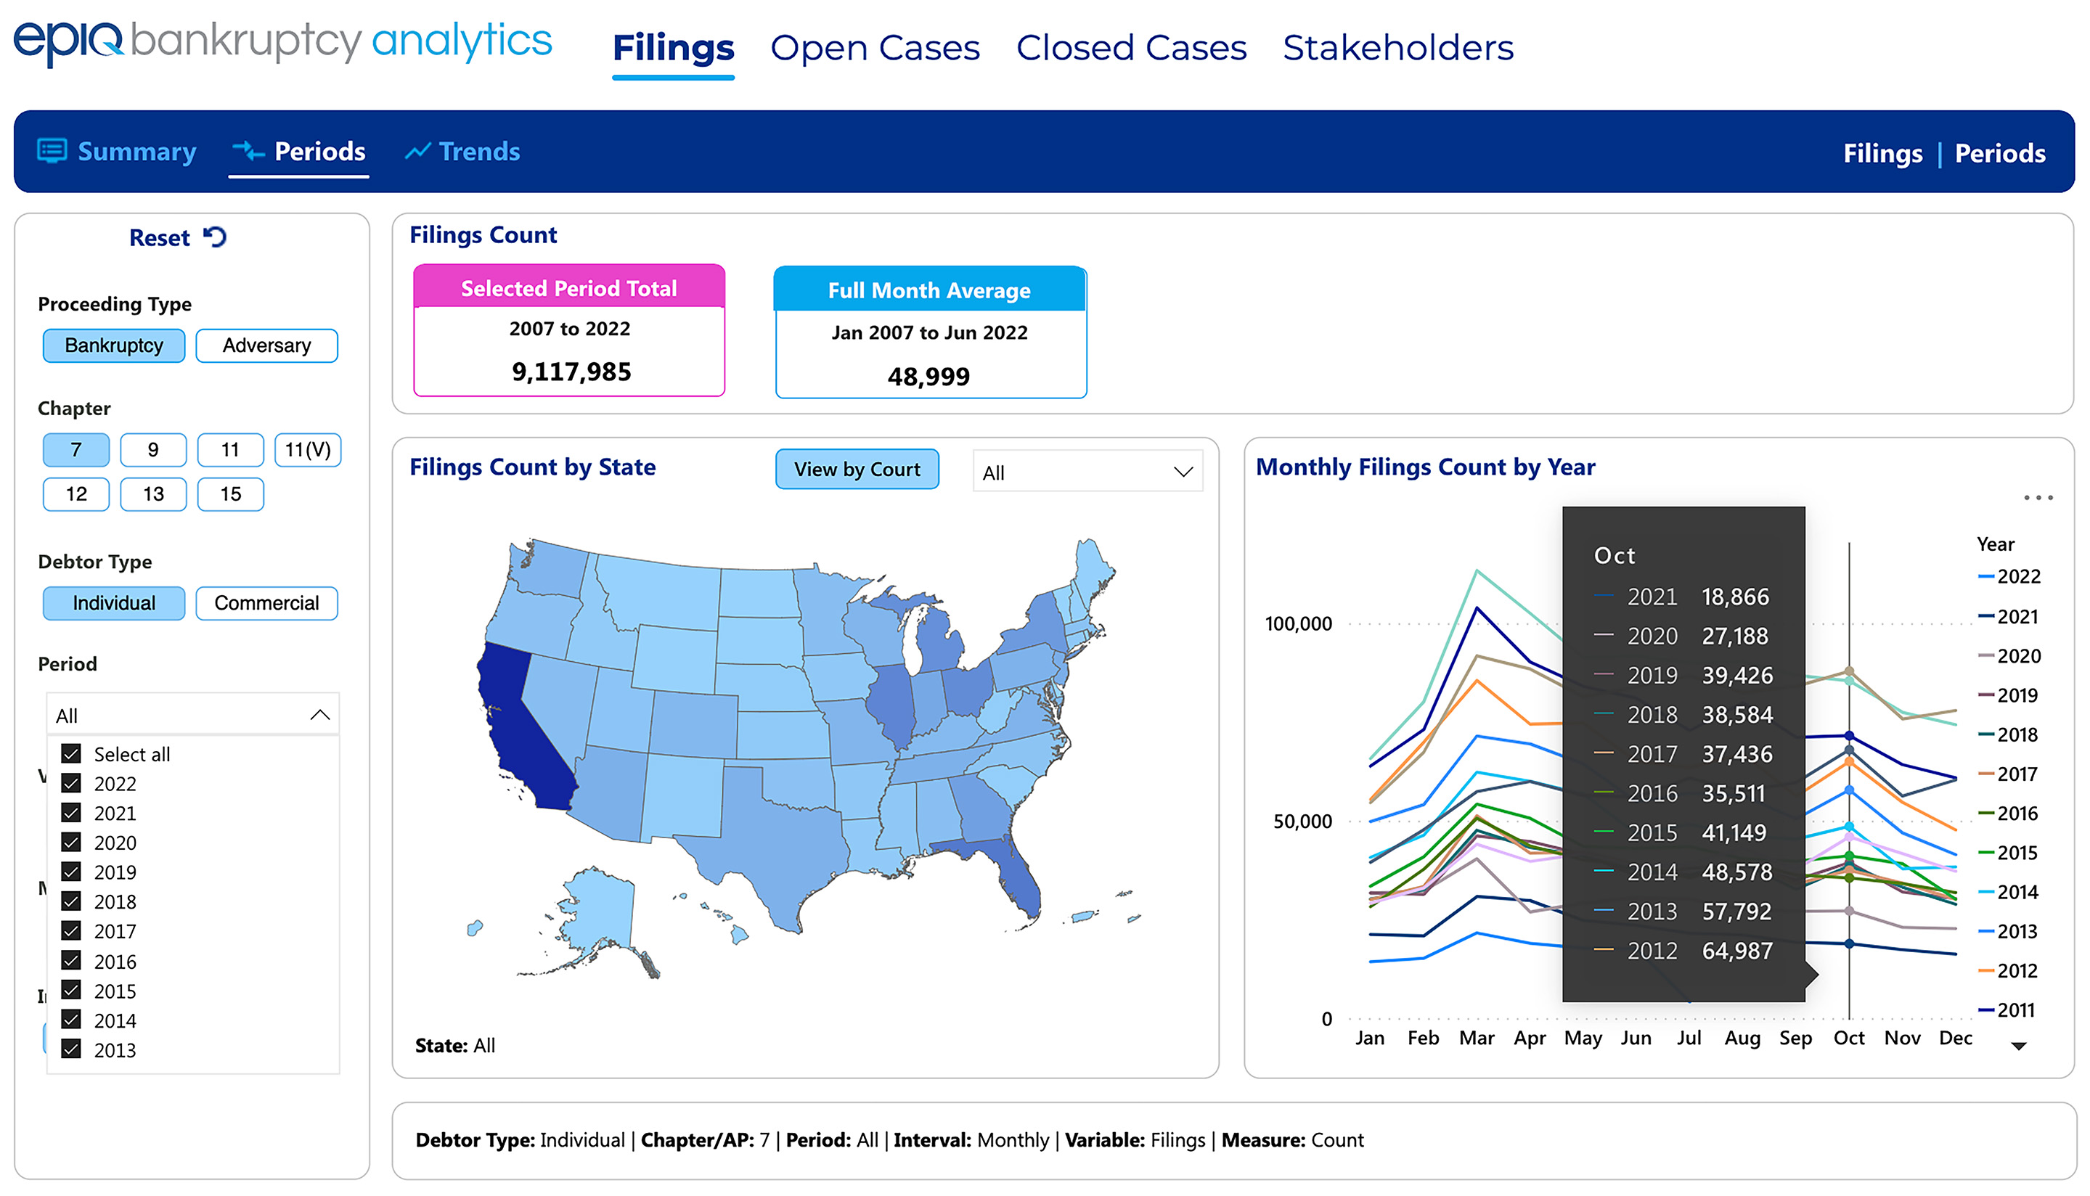
Task: Switch to the Stakeholders tab
Action: (x=1397, y=48)
